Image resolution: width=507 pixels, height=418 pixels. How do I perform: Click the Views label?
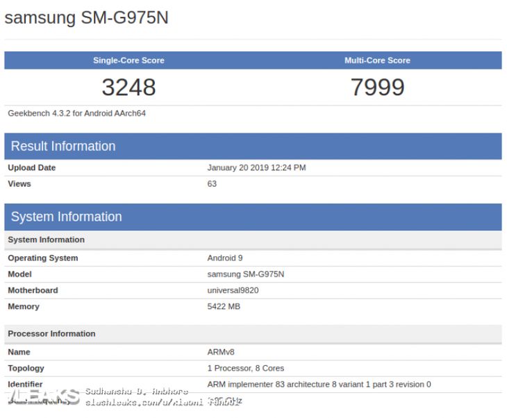pos(19,183)
